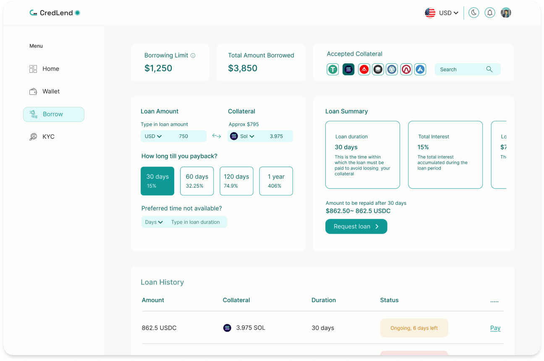
Task: Select the 1 year payback option
Action: click(276, 181)
